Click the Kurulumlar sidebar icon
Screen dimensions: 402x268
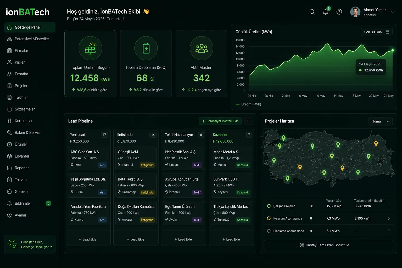point(9,121)
